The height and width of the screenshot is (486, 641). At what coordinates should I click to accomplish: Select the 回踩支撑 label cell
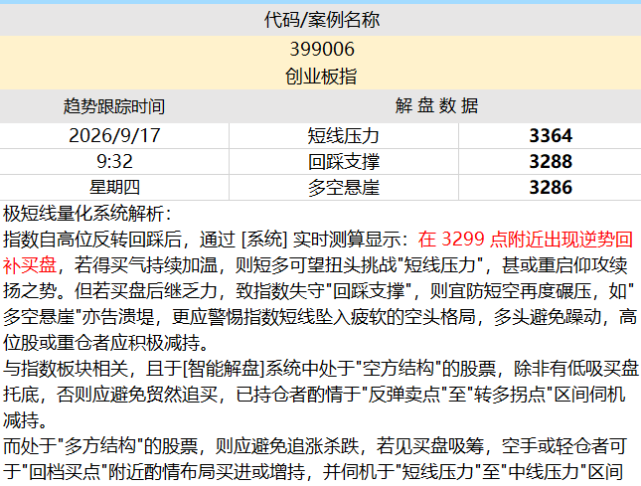(344, 161)
